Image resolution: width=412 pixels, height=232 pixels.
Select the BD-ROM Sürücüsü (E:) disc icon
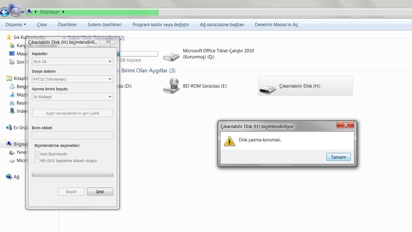pos(171,85)
